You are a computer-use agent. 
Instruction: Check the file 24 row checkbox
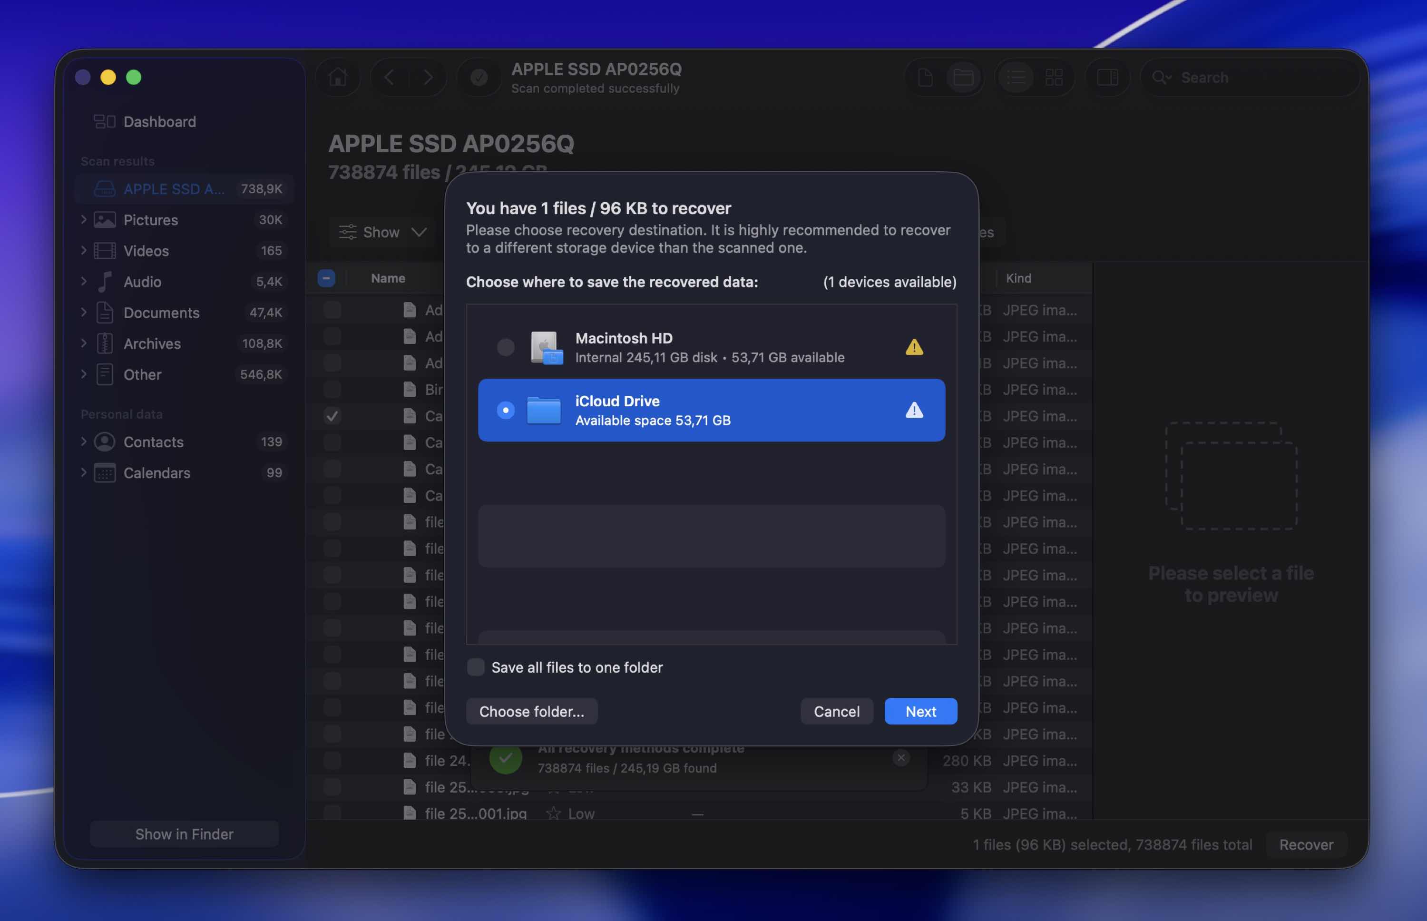click(x=332, y=760)
